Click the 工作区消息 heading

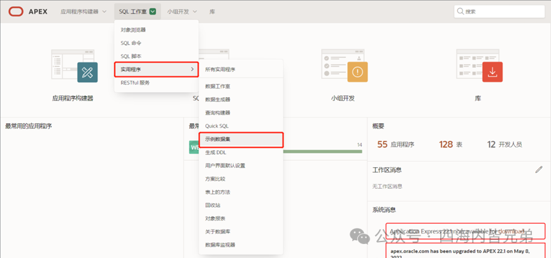pos(387,170)
